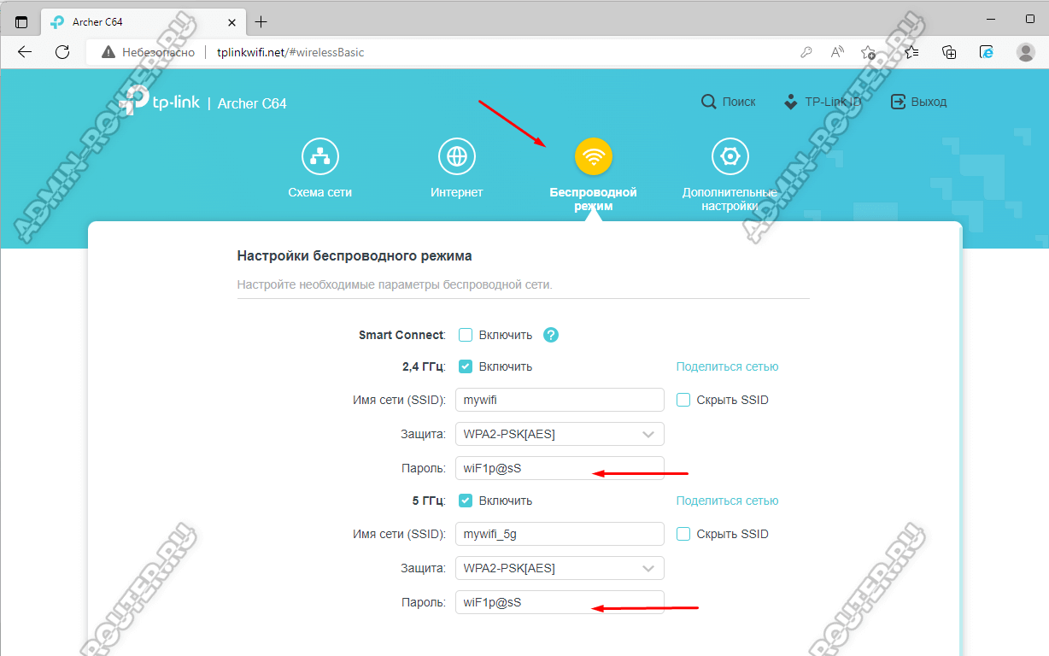Click the browser refresh icon
Screen dimensions: 1049x656
coord(62,52)
